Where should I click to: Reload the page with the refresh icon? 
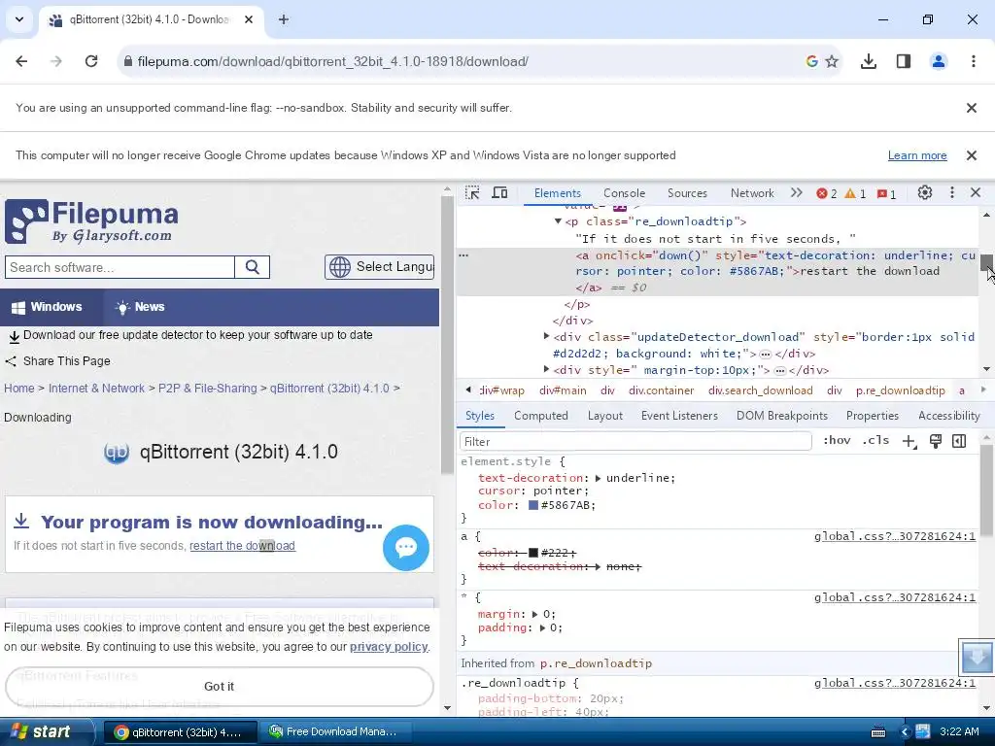click(x=91, y=61)
